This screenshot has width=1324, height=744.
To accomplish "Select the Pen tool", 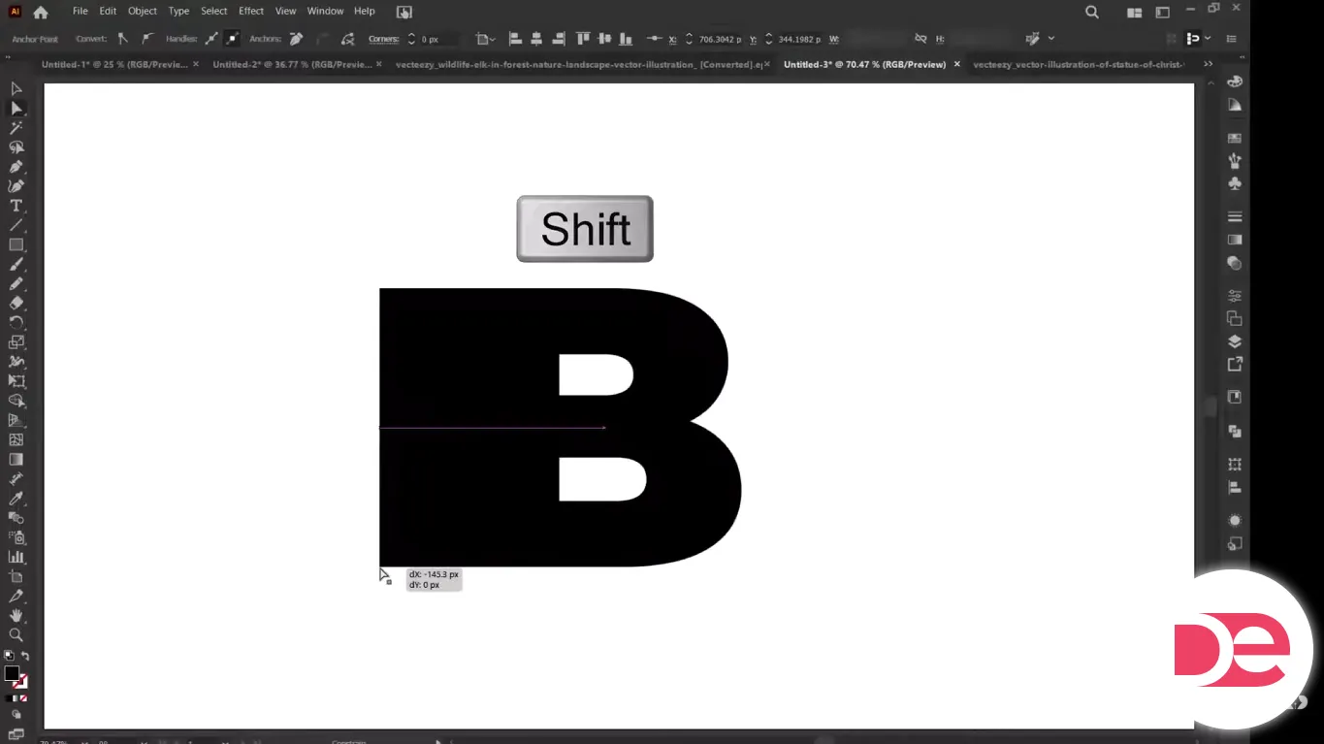I will pyautogui.click(x=16, y=167).
